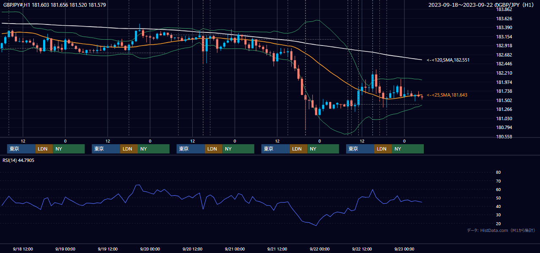Click price axis label 182.918
The width and height of the screenshot is (540, 253).
[504, 46]
